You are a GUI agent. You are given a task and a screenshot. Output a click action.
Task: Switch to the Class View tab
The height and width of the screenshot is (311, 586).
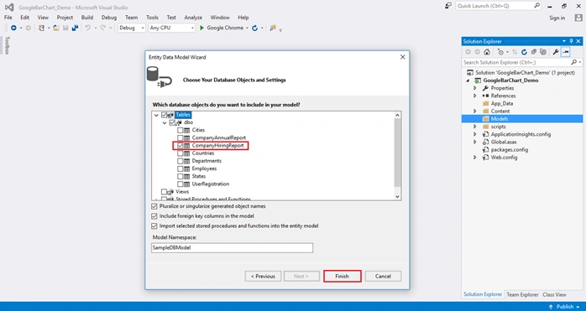click(x=554, y=294)
